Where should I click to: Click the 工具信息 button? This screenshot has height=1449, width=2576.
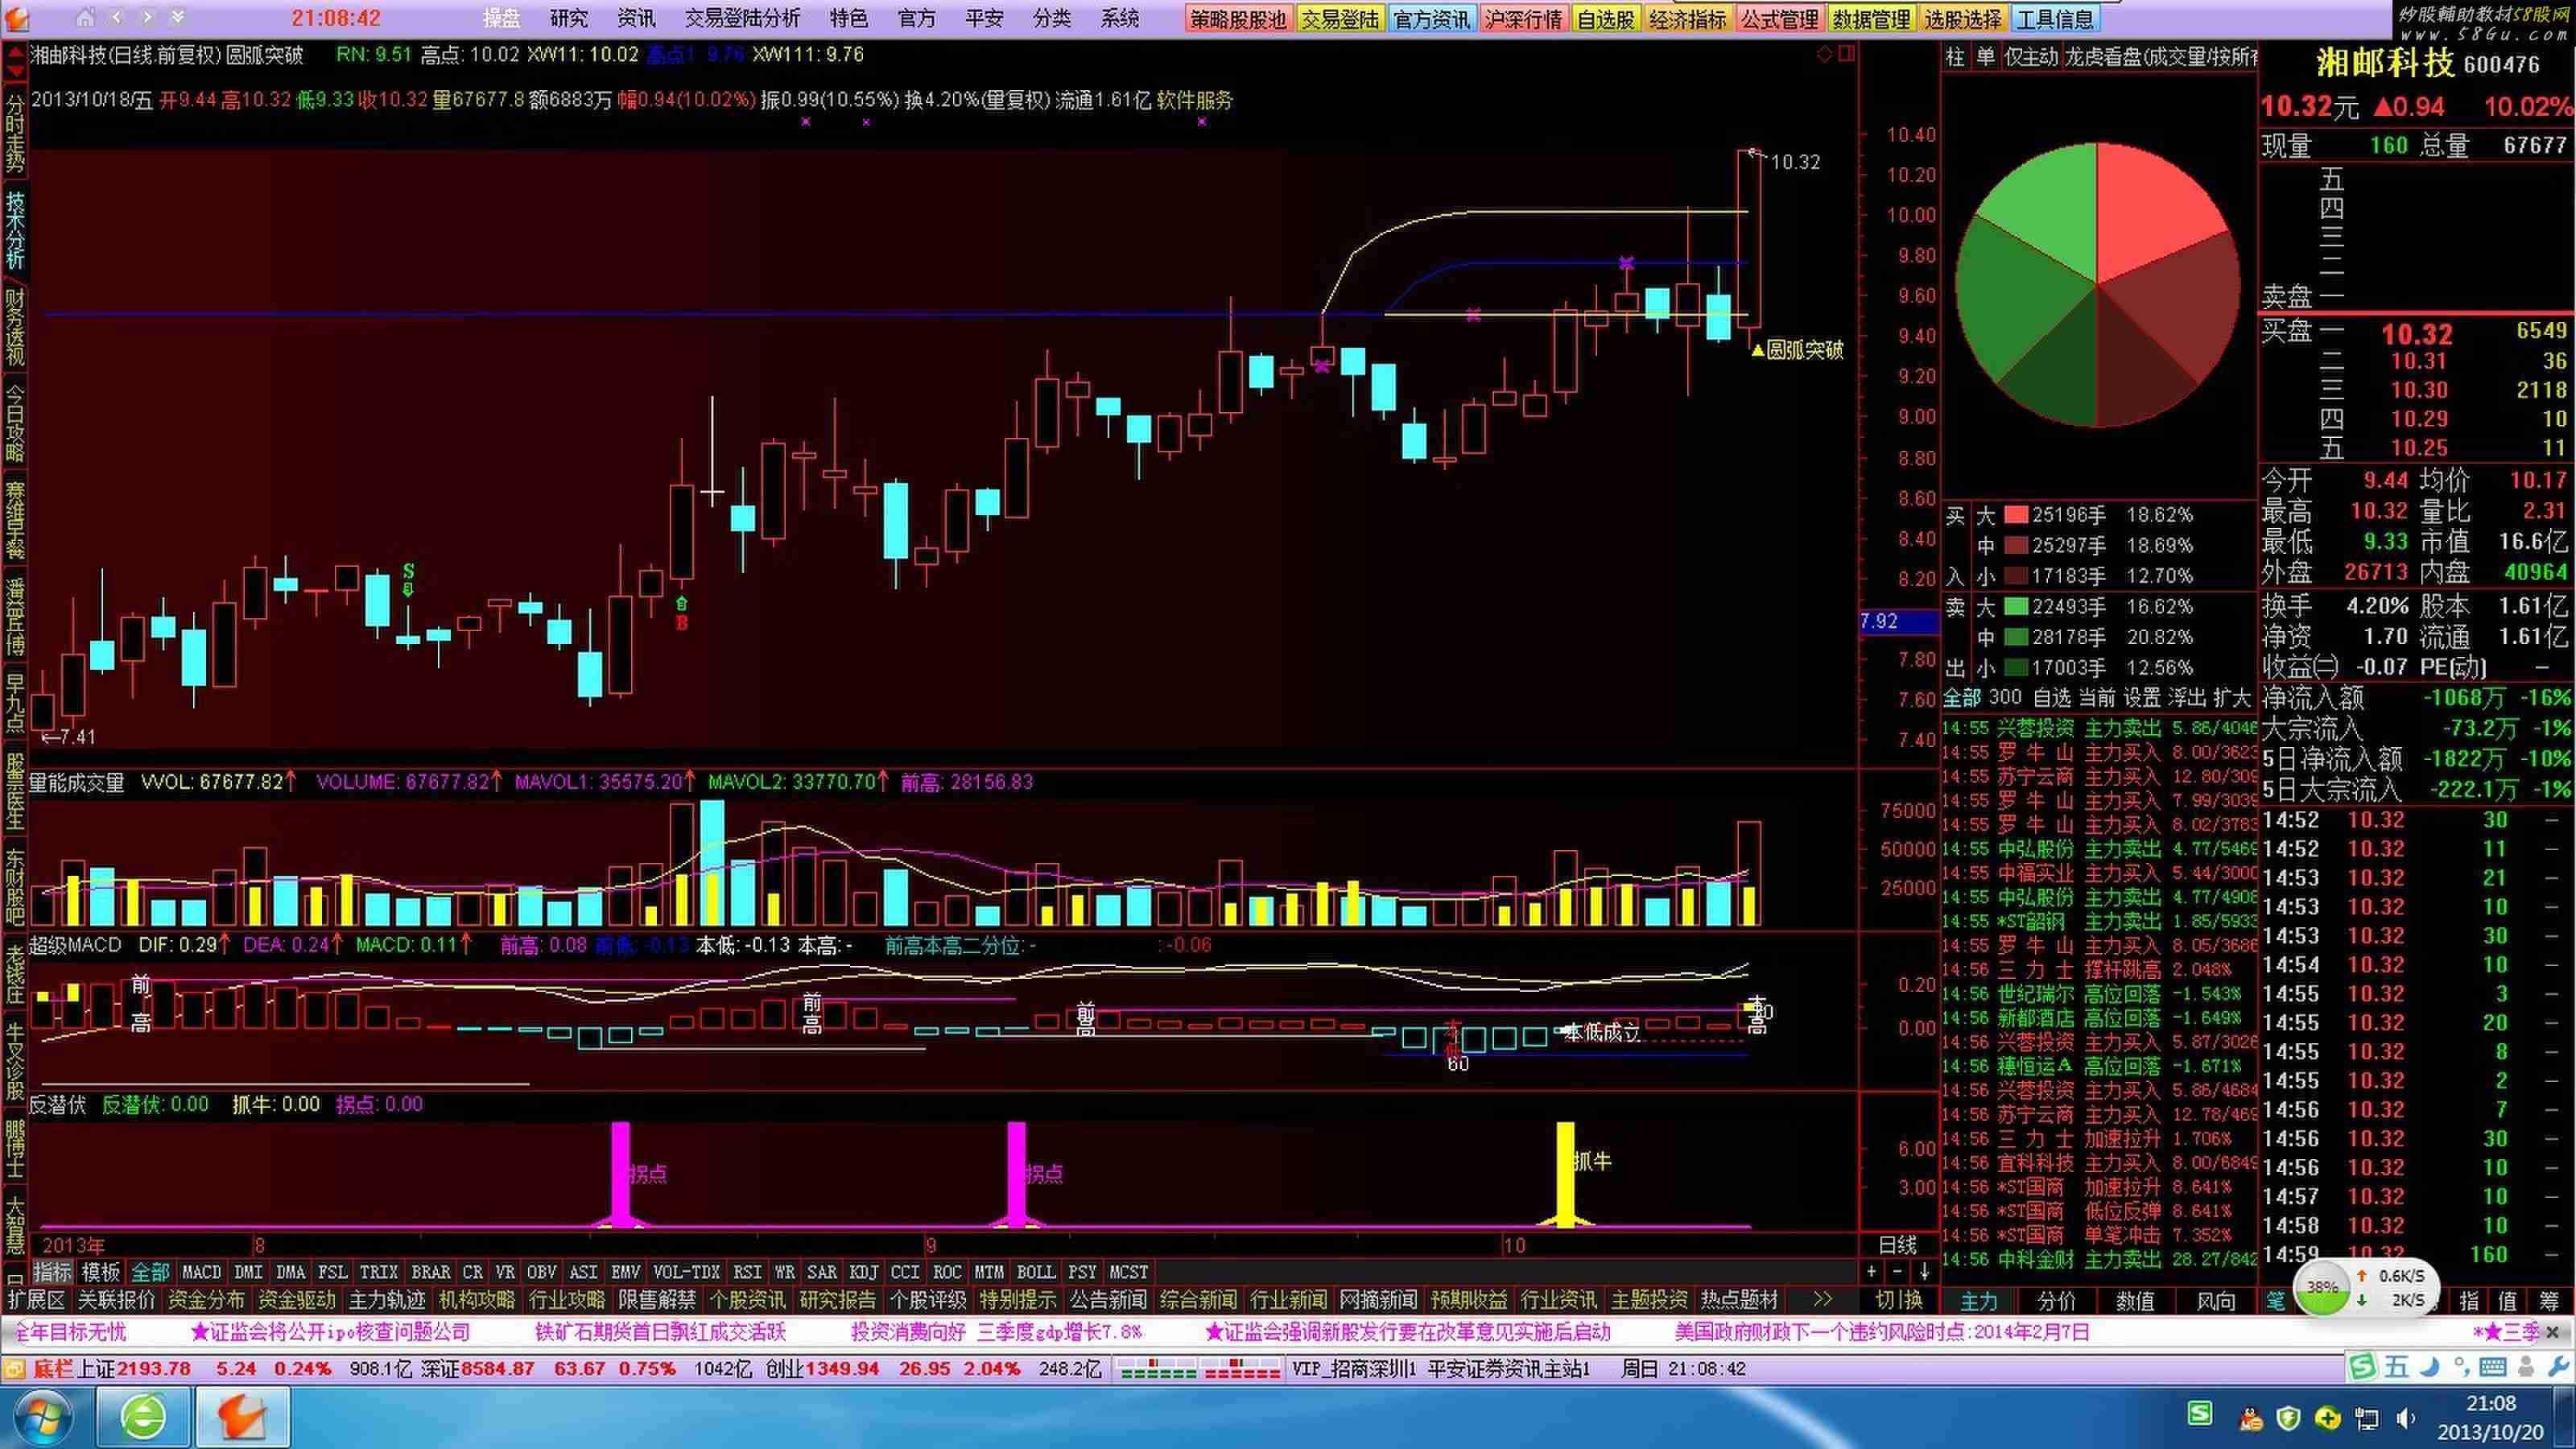click(2054, 19)
